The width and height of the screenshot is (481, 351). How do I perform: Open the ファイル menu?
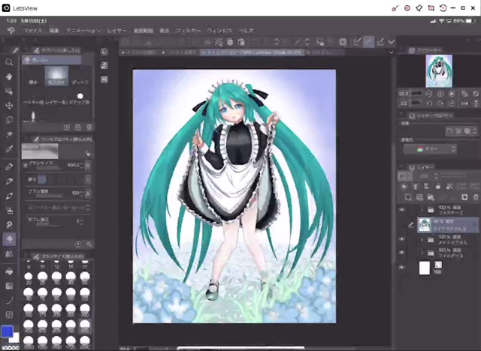point(33,31)
